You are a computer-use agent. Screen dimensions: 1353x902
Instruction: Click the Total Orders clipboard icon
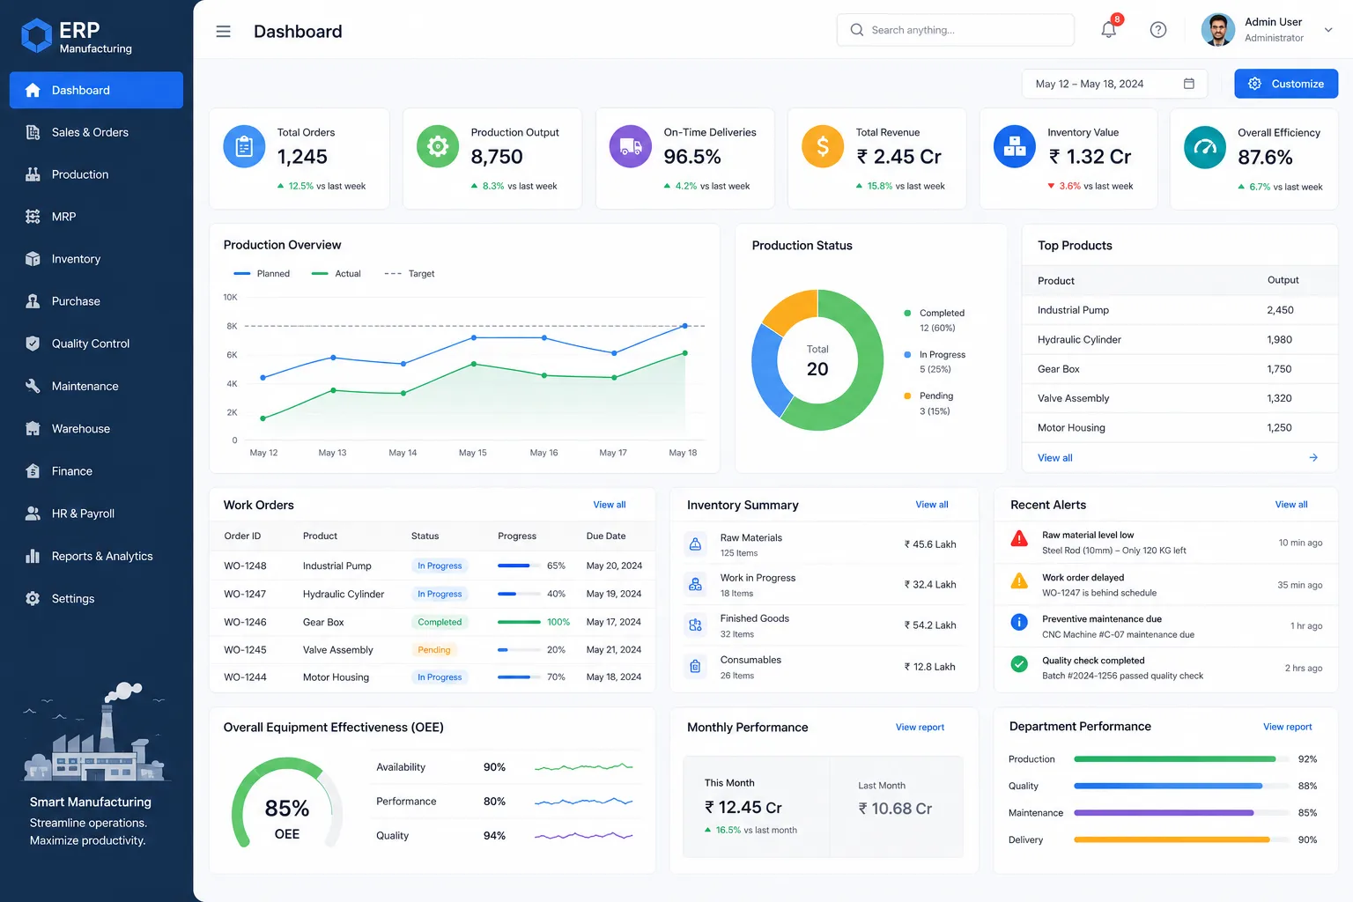(244, 146)
